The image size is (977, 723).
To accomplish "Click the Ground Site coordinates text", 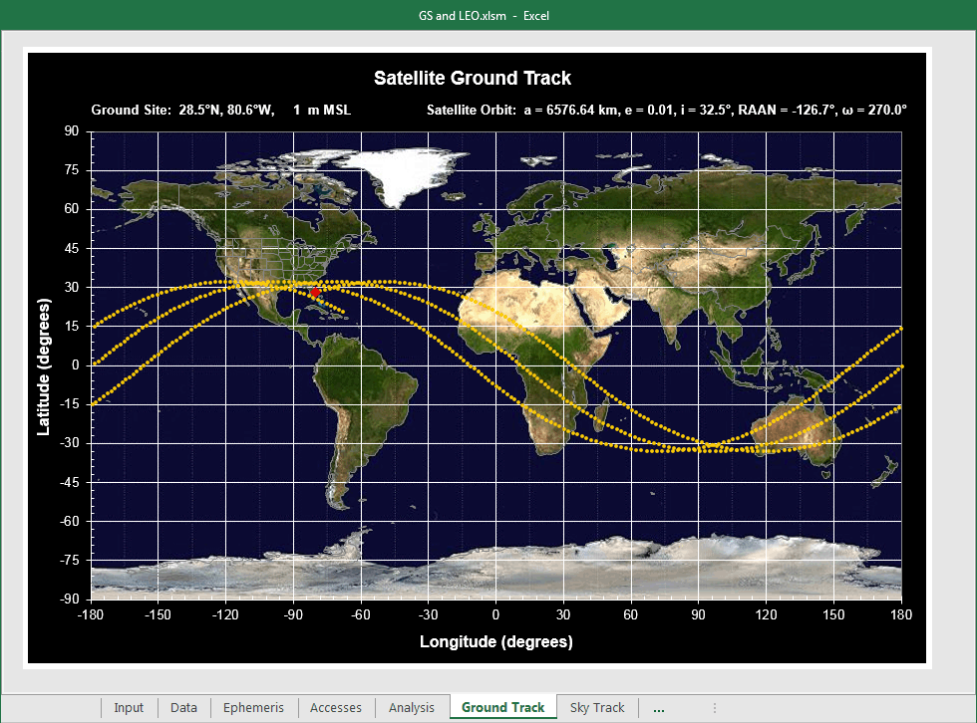I will [x=220, y=111].
